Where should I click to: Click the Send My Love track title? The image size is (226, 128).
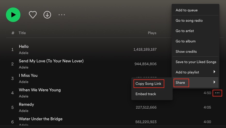click(51, 61)
